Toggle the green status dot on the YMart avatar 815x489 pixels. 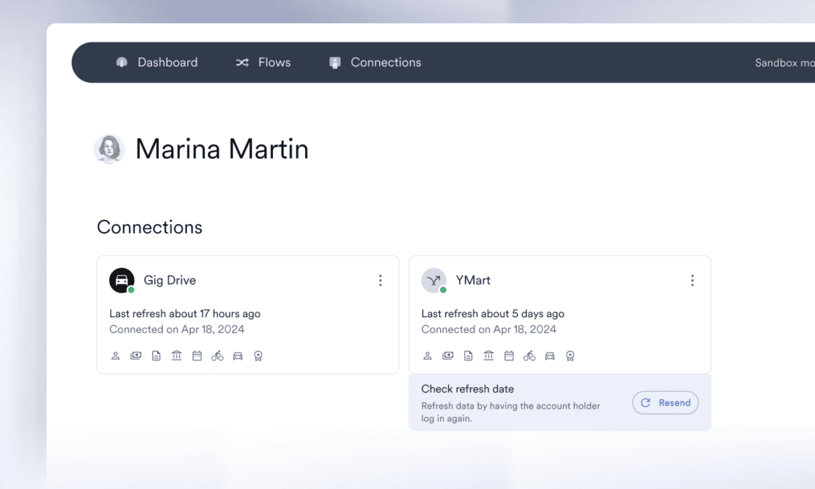443,288
